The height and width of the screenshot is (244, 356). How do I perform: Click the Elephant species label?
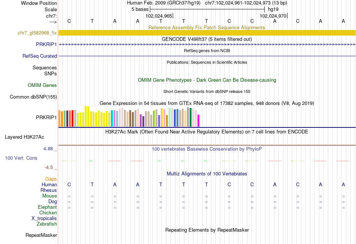coord(47,207)
